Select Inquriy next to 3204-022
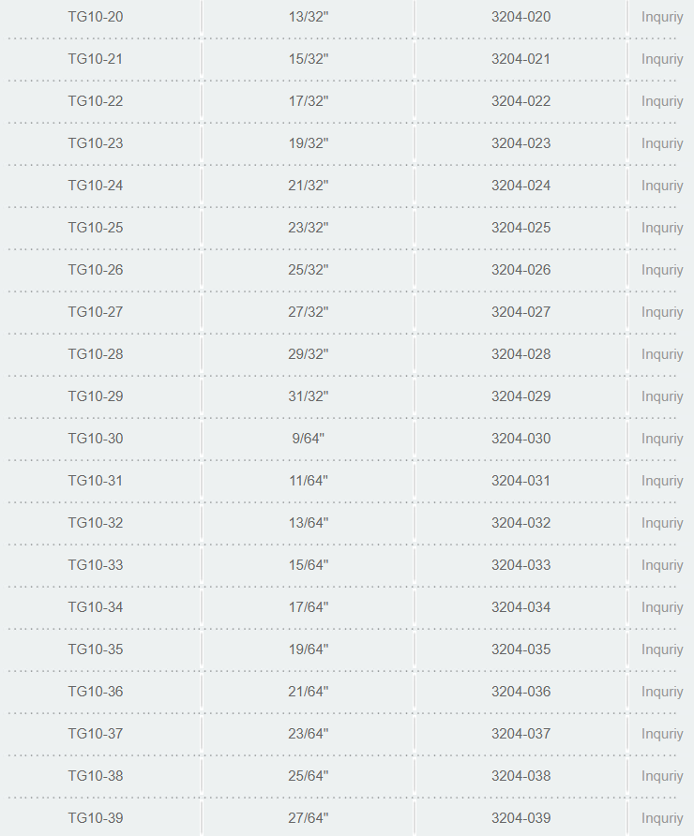 [x=661, y=101]
